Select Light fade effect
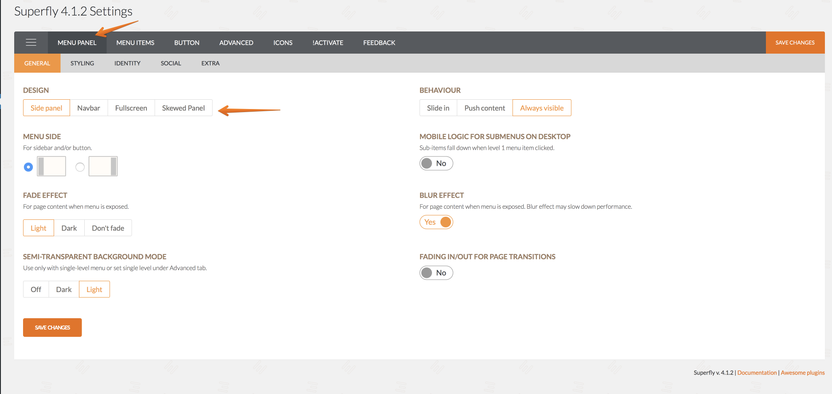The height and width of the screenshot is (394, 832). click(39, 228)
